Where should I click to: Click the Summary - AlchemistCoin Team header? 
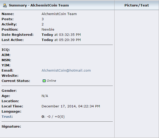[39, 5]
